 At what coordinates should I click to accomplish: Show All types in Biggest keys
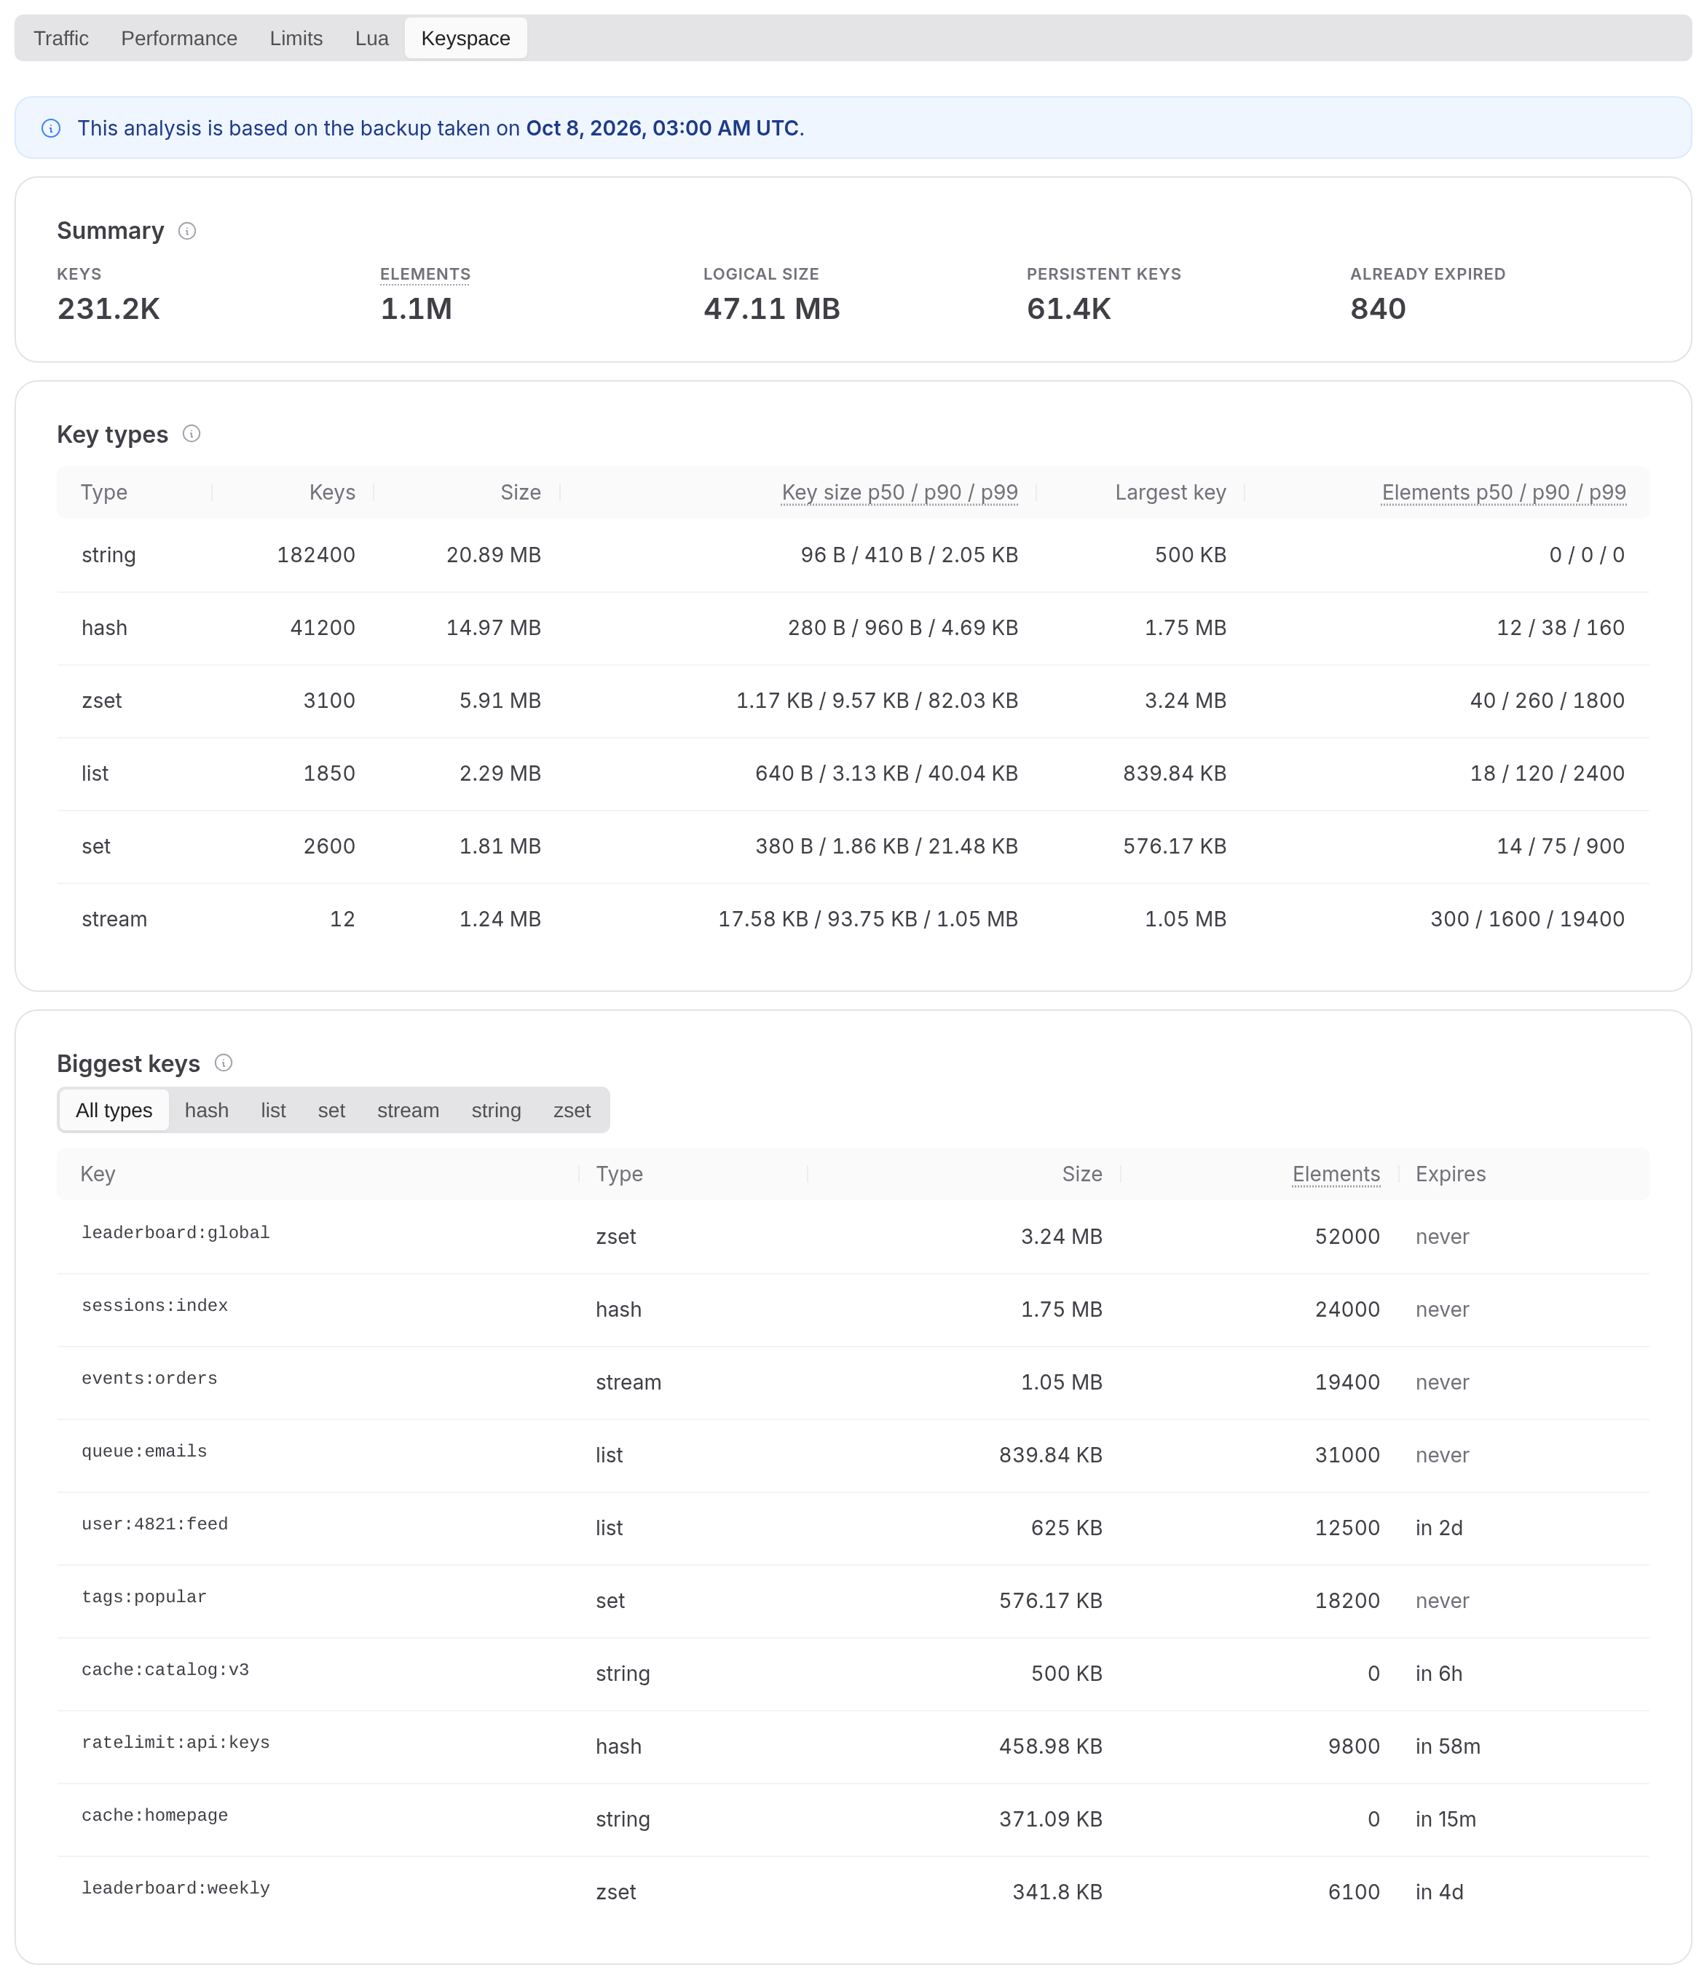(114, 1110)
